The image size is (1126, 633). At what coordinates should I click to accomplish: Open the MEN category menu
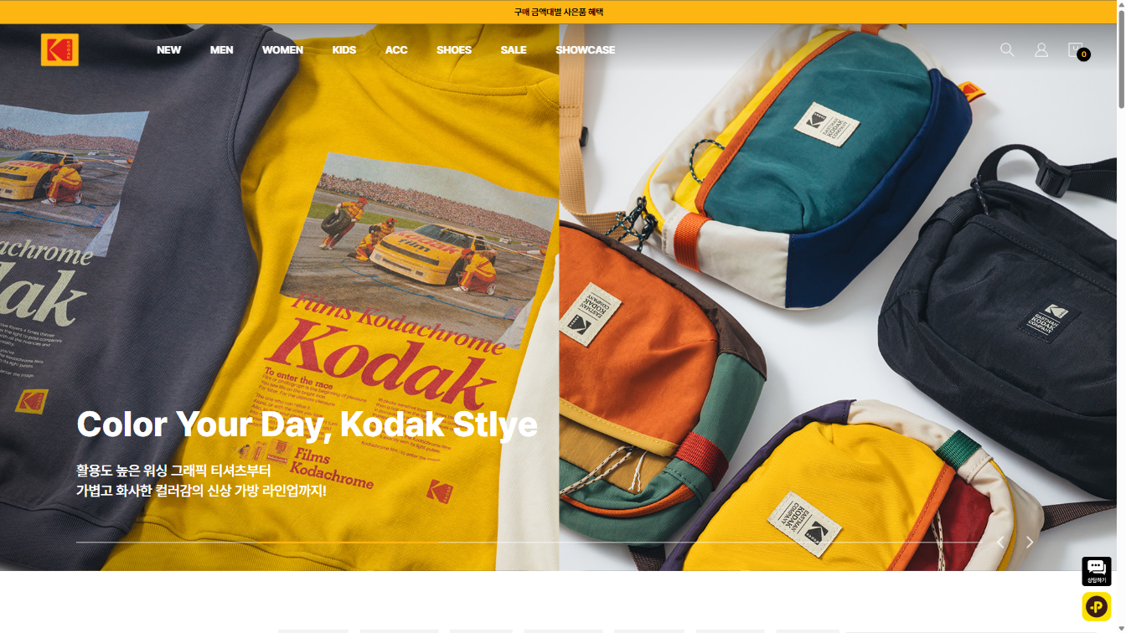pyautogui.click(x=222, y=50)
